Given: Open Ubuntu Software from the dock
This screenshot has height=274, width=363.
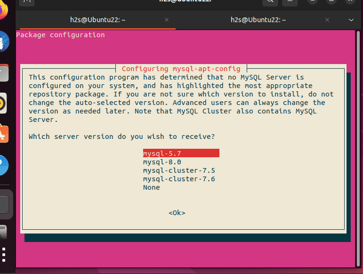Looking at the screenshot, I should (3, 134).
